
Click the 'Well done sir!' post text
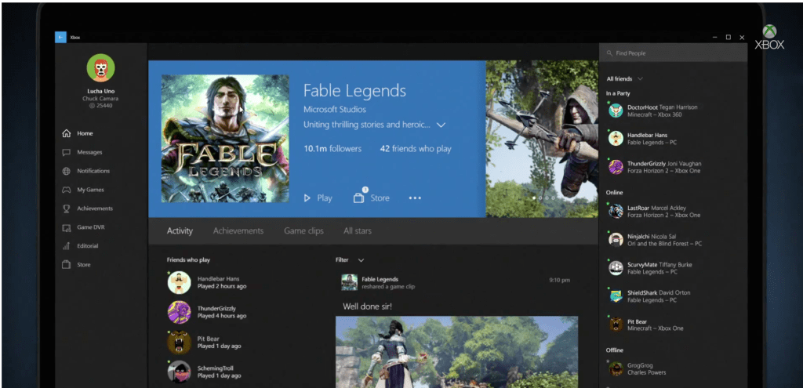(367, 307)
